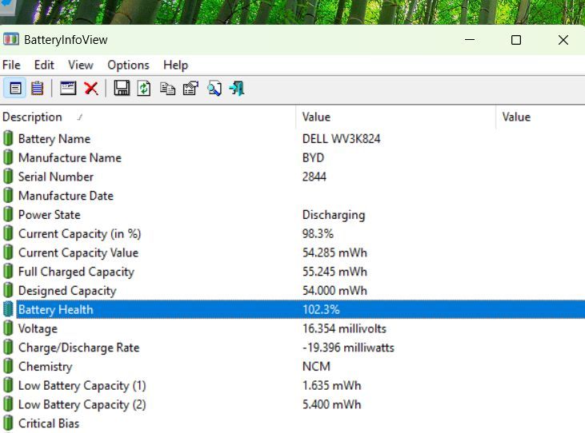Viewport: 585px width, 433px height.
Task: Open the File menu
Action: [x=11, y=65]
